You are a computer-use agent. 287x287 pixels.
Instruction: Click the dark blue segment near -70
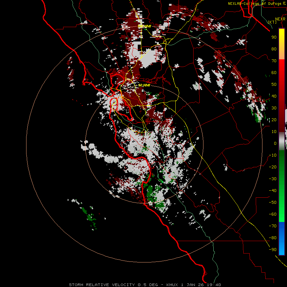(282, 225)
